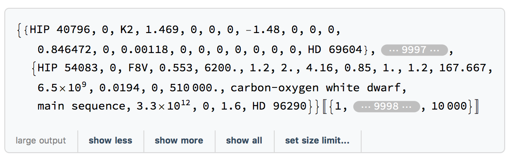Viewport: 512px width, 160px height.
Task: Click the carbon-oxygen white dwarf text
Action: tap(318, 88)
